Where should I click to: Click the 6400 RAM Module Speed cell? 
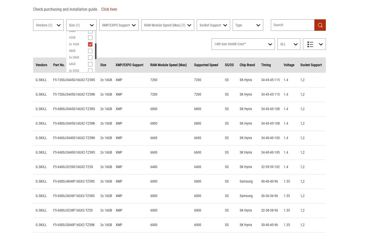coord(154,167)
